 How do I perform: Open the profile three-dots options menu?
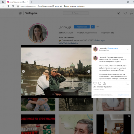pyautogui.click(x=97, y=27)
